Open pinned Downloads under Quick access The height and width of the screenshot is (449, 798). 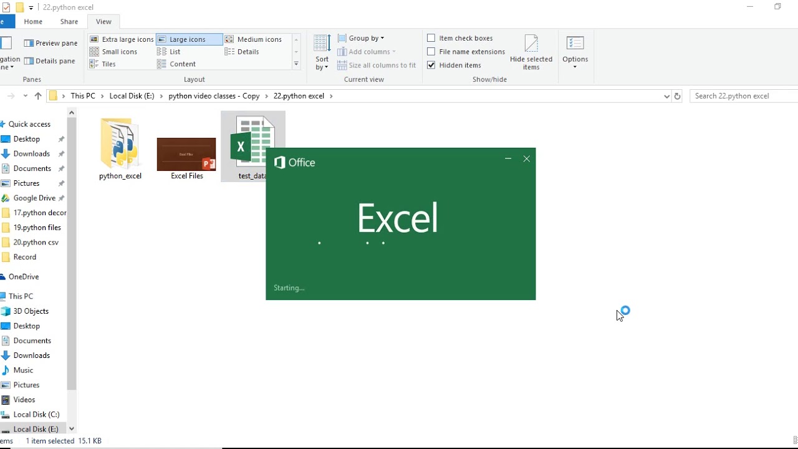pyautogui.click(x=31, y=153)
